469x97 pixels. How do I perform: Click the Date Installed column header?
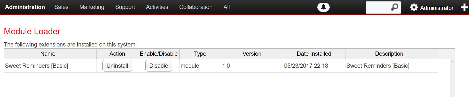pyautogui.click(x=314, y=54)
